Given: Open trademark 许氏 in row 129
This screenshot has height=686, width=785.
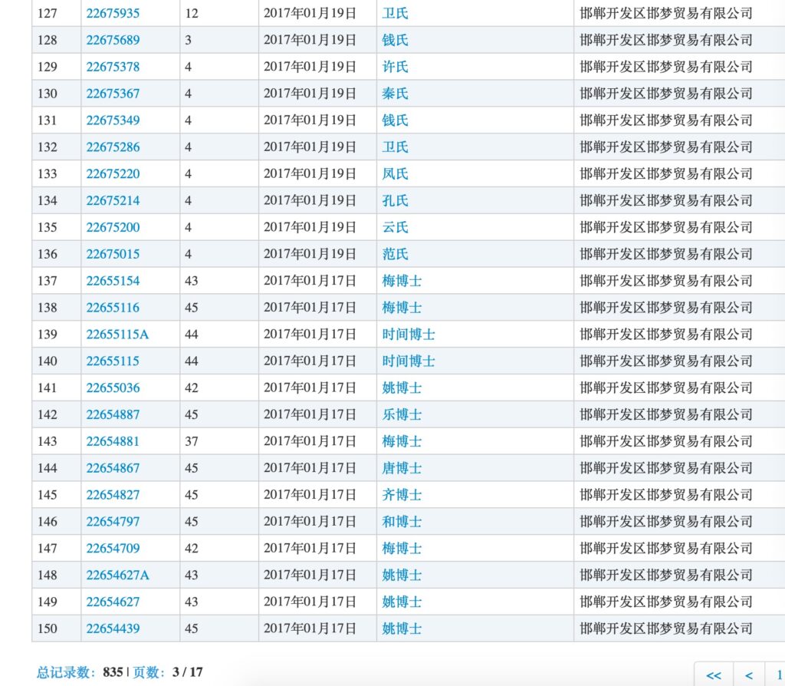Looking at the screenshot, I should pyautogui.click(x=395, y=67).
